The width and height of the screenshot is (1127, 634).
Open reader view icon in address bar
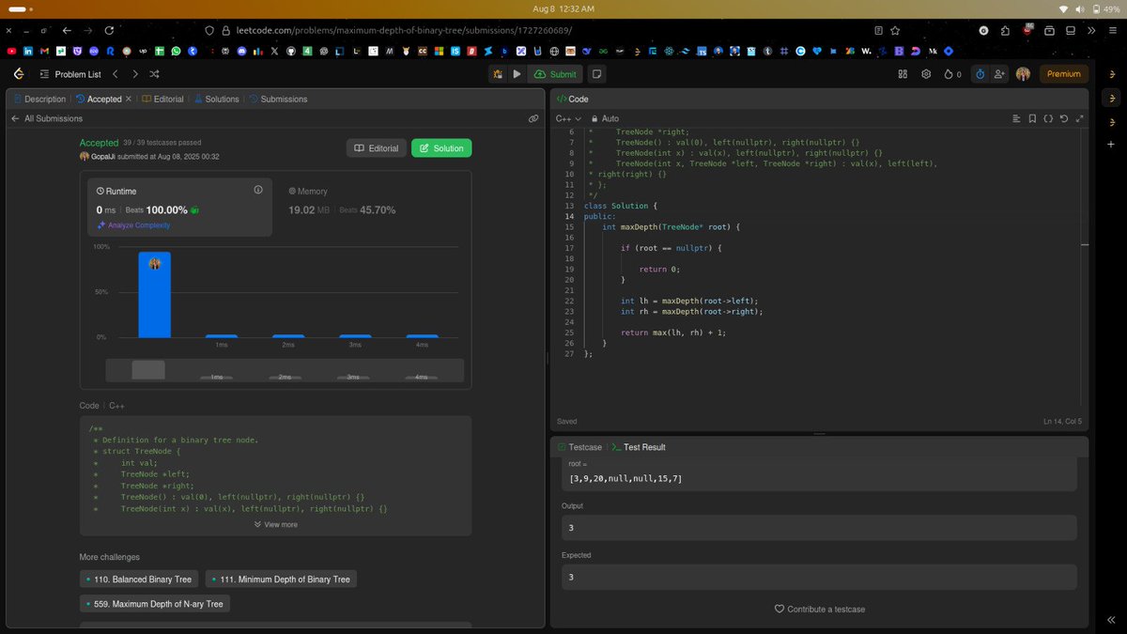pyautogui.click(x=878, y=31)
